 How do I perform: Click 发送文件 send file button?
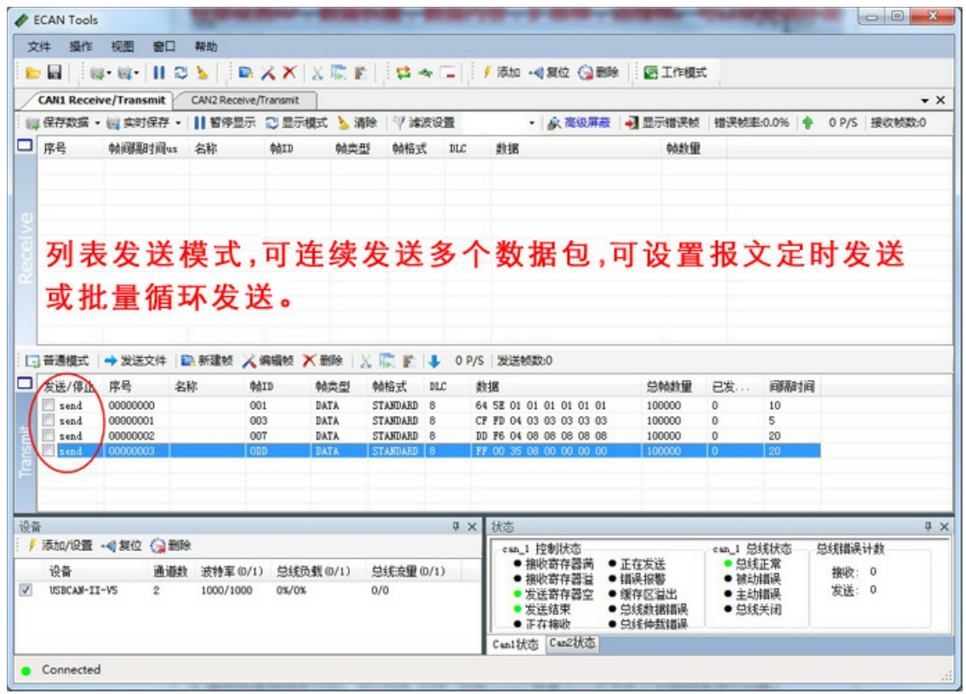[x=135, y=361]
